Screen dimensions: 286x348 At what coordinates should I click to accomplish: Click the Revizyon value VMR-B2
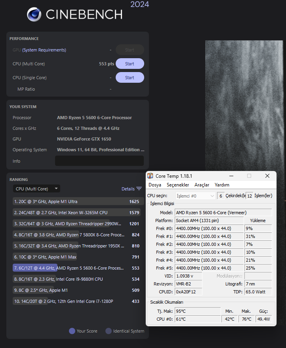(x=188, y=284)
